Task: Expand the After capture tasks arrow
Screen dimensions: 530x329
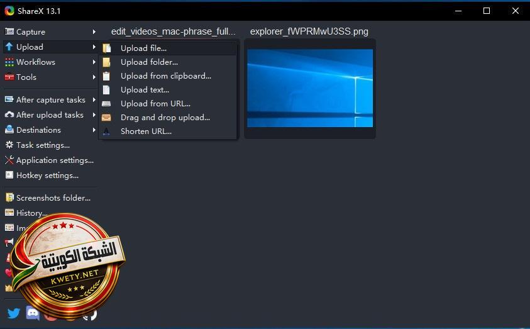Action: (94, 100)
